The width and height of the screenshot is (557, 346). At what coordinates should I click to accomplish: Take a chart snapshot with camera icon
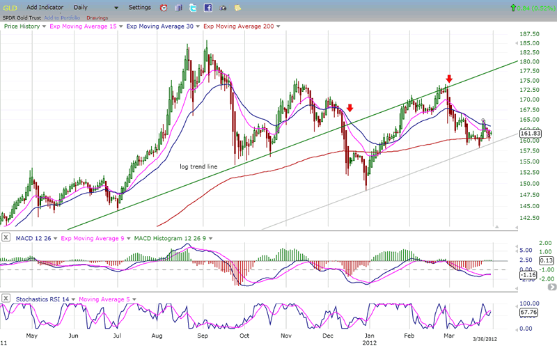pos(223,8)
